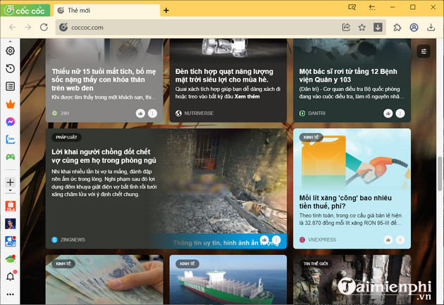Open browsing history from the sidebar
Screen dimensions: 444x305
click(x=11, y=68)
